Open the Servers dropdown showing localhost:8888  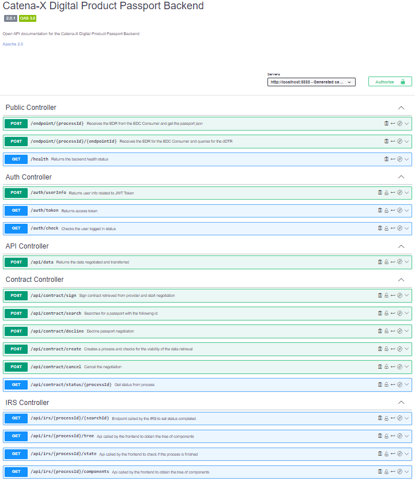[311, 82]
